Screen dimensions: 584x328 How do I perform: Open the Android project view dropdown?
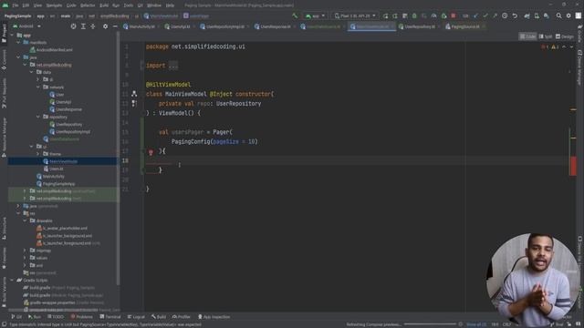26,26
